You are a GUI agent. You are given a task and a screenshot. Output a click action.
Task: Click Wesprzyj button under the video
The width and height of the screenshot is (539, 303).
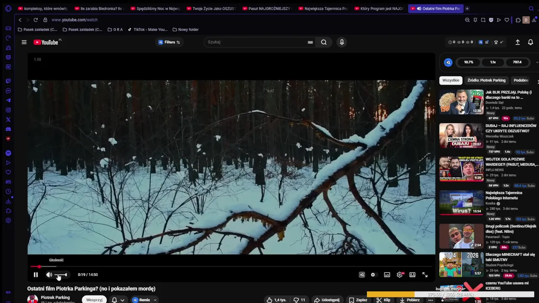pos(94,300)
